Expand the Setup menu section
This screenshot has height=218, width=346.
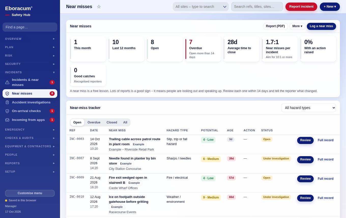[x=30, y=172]
